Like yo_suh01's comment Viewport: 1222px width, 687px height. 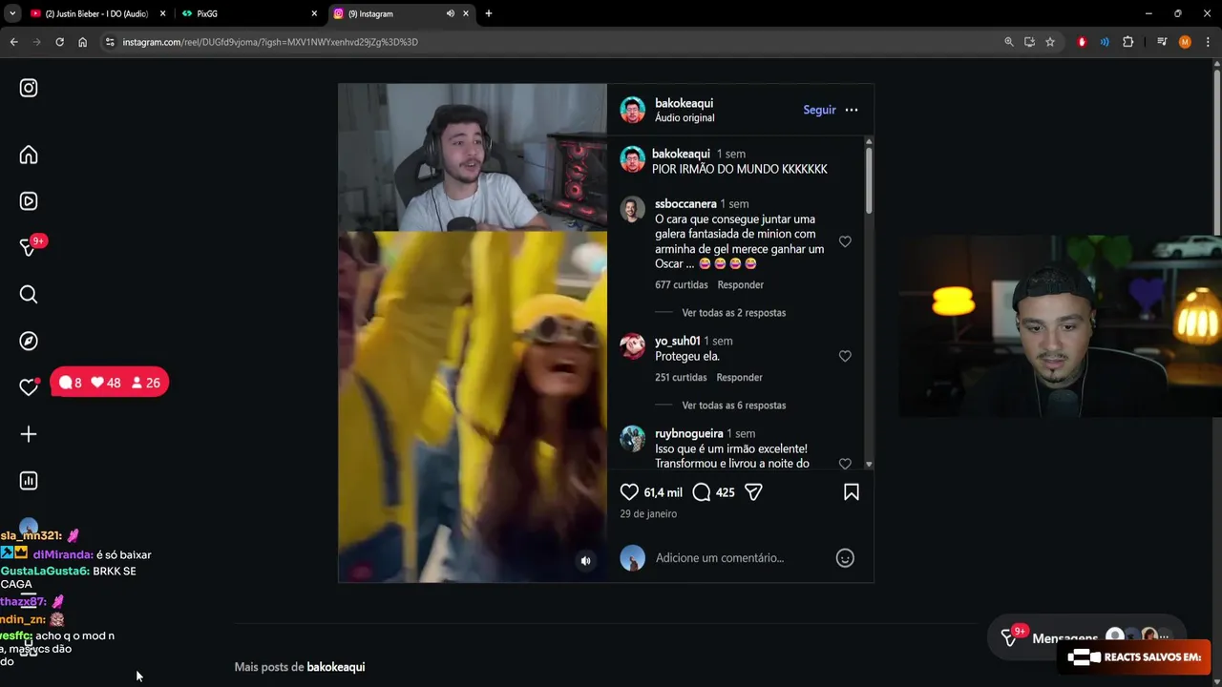click(x=845, y=356)
